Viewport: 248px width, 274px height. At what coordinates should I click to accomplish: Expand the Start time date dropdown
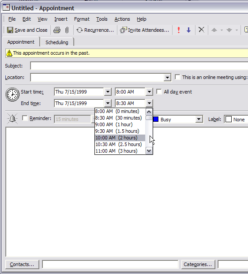[x=108, y=92]
